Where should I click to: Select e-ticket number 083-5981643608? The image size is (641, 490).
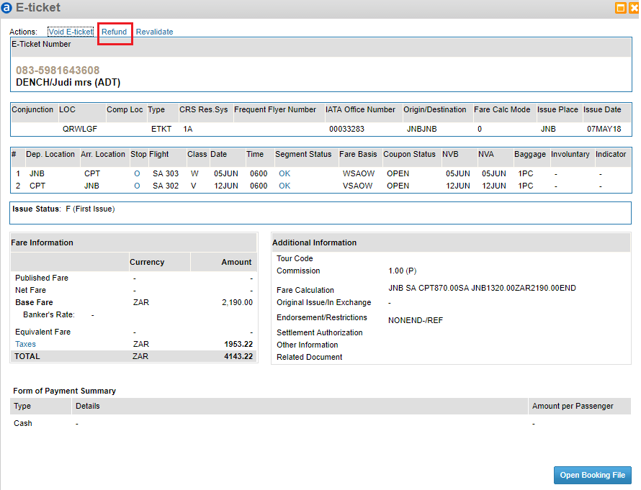coord(57,70)
